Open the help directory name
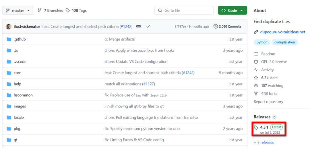Image resolution: width=310 pixels, height=148 pixels. coord(18,84)
